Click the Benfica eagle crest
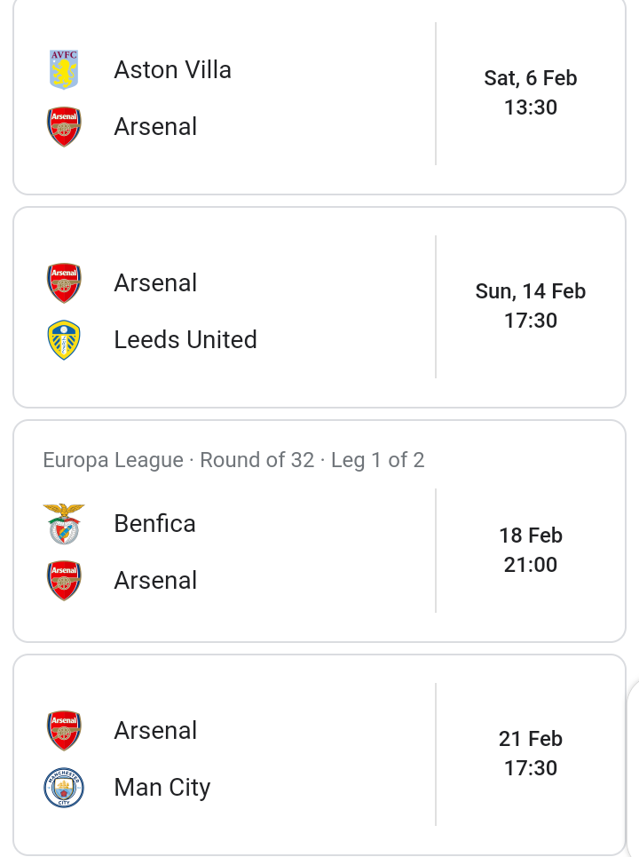The image size is (639, 857). click(64, 524)
